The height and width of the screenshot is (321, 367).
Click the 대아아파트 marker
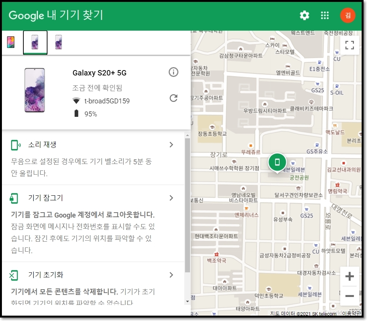(x=224, y=282)
